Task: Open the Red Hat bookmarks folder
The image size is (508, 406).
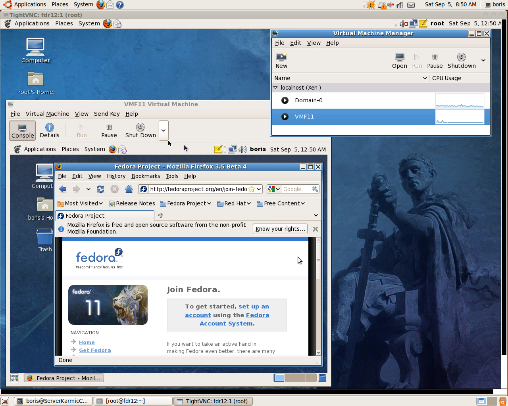Action: (x=234, y=203)
